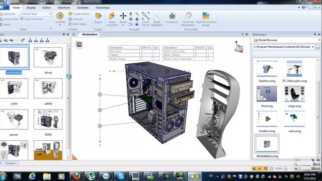Open the Author ribbon tab
322x181 pixels.
click(x=46, y=8)
